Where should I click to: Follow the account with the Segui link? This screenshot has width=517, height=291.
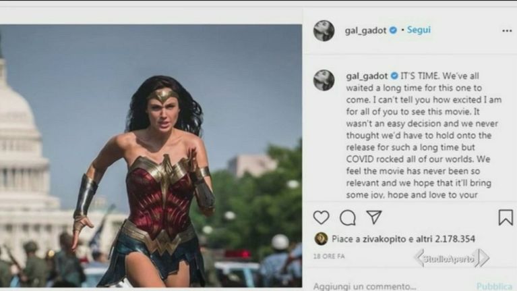pyautogui.click(x=419, y=30)
